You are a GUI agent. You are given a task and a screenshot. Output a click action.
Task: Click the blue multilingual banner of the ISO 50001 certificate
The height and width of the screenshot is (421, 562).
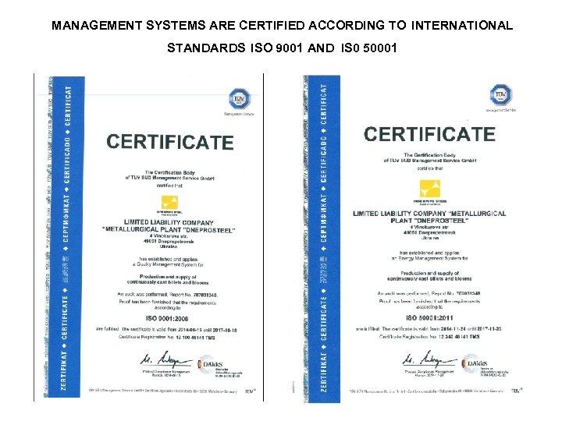click(322, 239)
